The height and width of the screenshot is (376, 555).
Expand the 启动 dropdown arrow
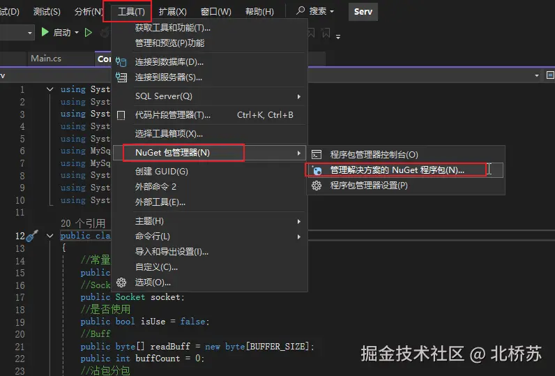click(x=77, y=33)
